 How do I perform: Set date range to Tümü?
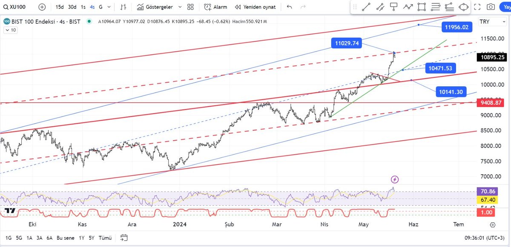[x=105, y=238]
